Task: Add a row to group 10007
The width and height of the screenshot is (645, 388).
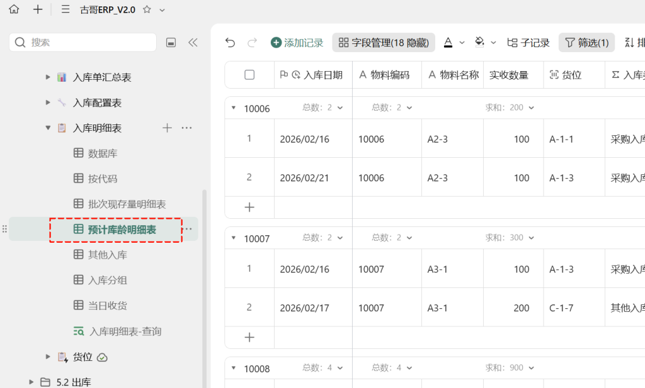Action: 249,338
